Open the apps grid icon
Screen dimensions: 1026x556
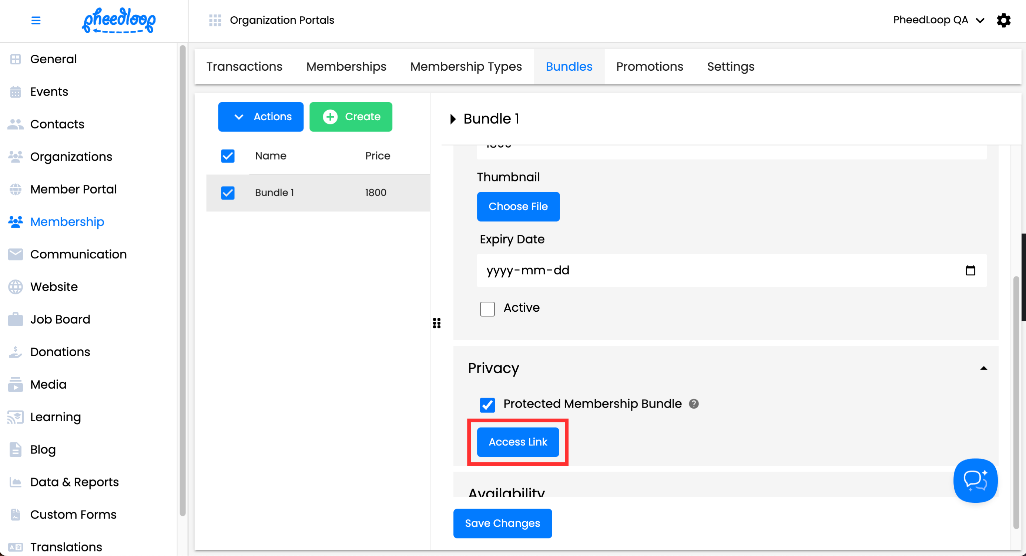click(215, 20)
